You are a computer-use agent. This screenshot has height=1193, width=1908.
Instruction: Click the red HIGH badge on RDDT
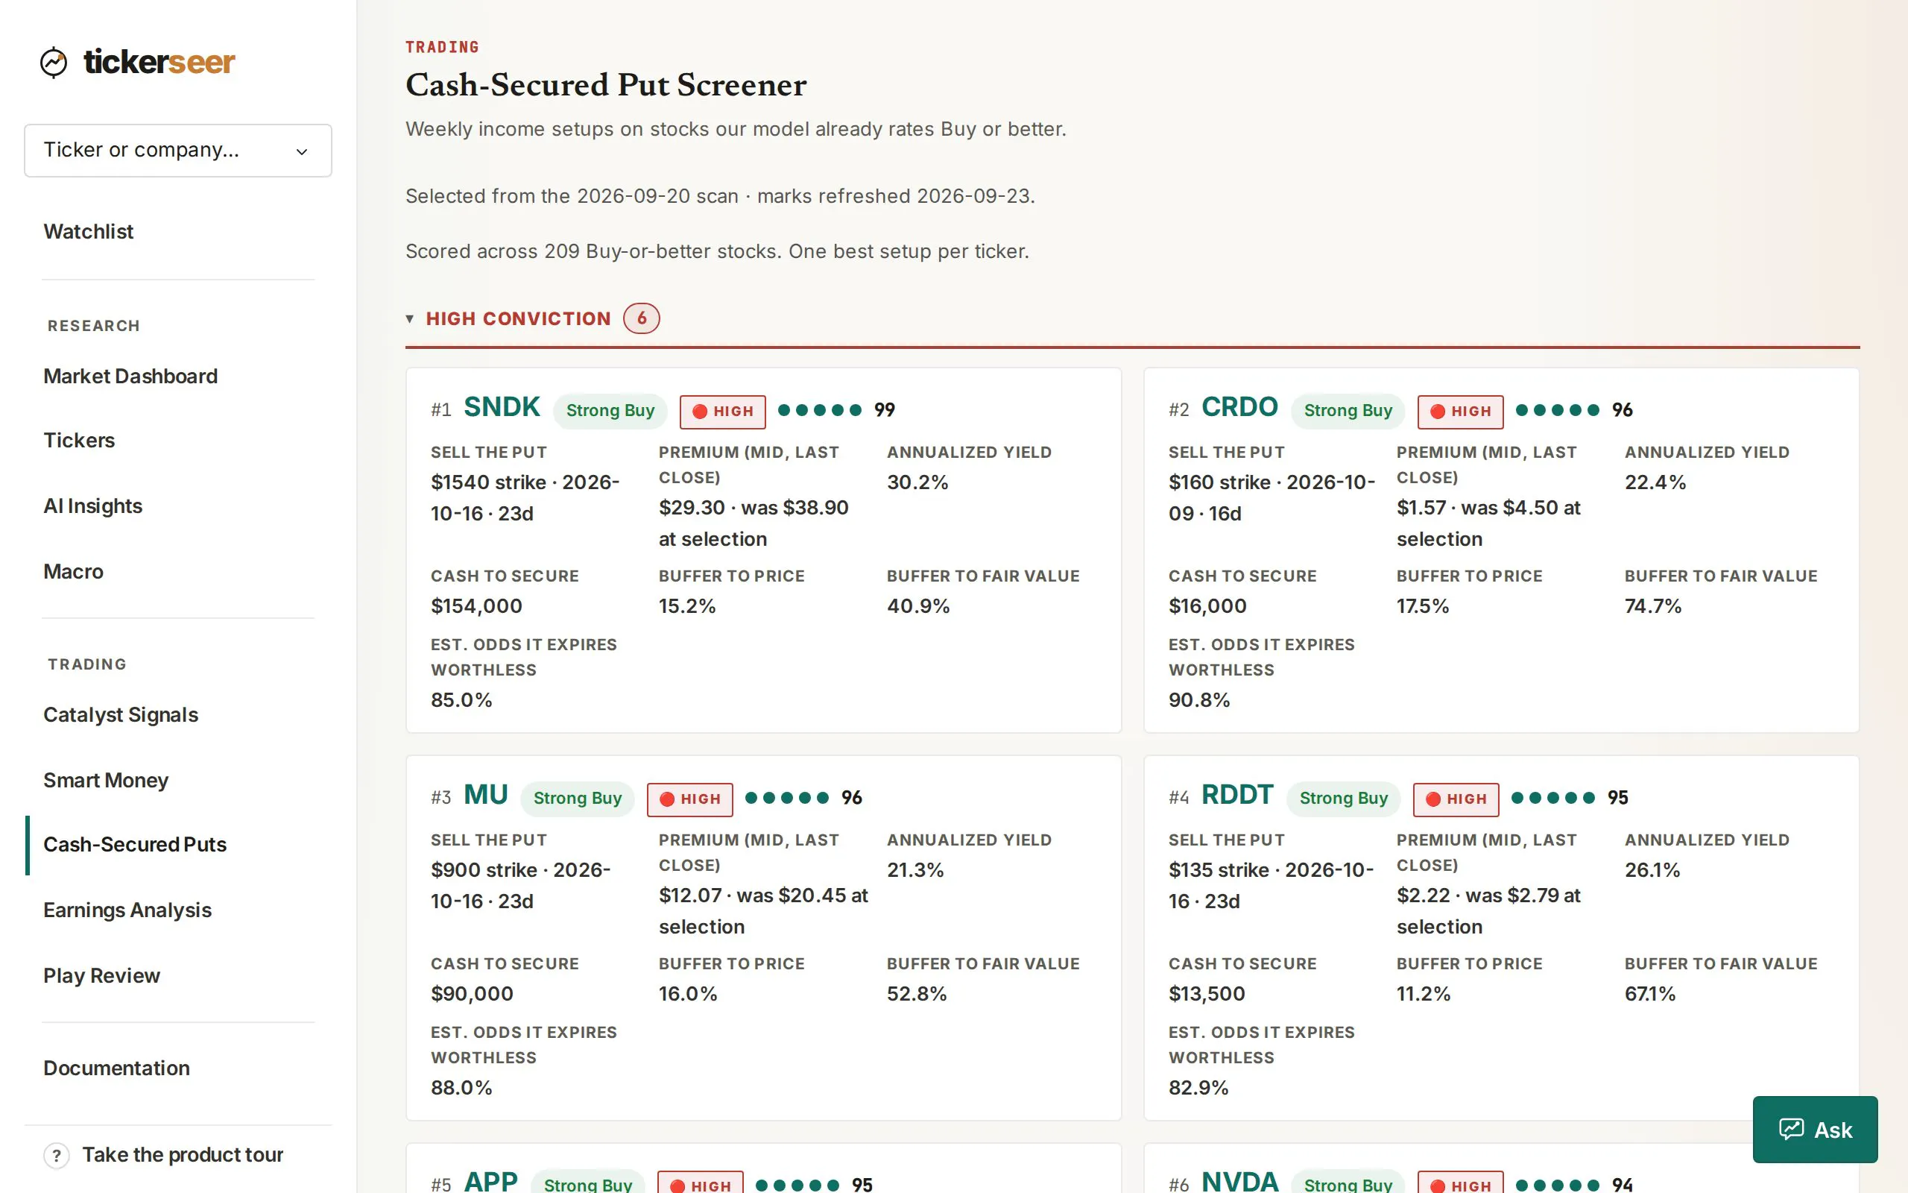tap(1456, 799)
